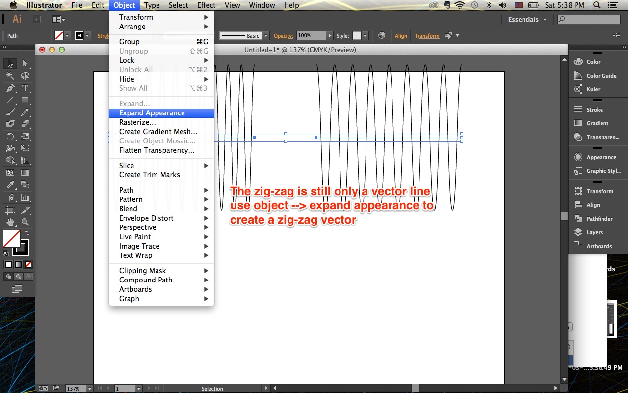The image size is (628, 393).
Task: Select the Paintbrush tool
Action: click(x=10, y=112)
